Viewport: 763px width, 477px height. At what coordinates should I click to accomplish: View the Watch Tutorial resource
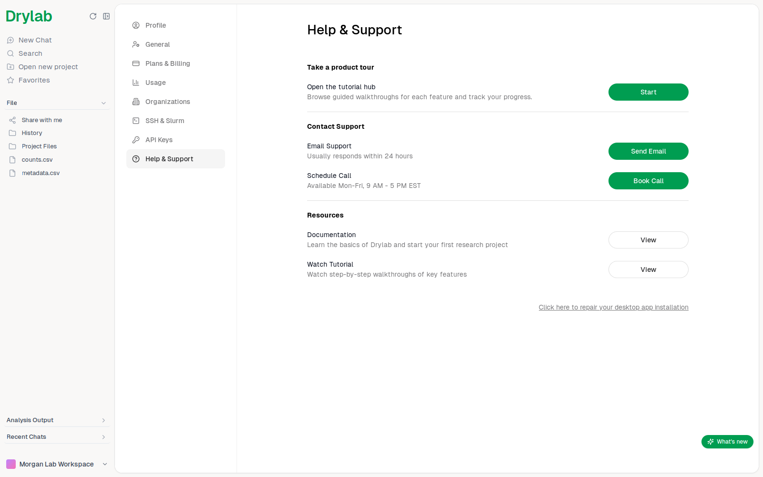(x=649, y=270)
